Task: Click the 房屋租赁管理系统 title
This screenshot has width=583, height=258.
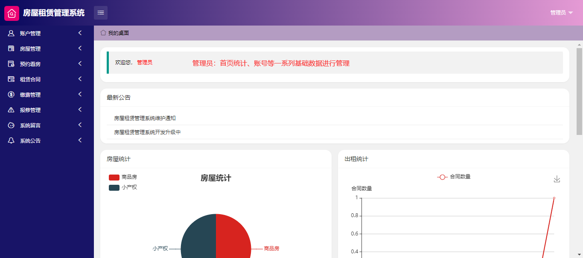Action: coord(54,13)
